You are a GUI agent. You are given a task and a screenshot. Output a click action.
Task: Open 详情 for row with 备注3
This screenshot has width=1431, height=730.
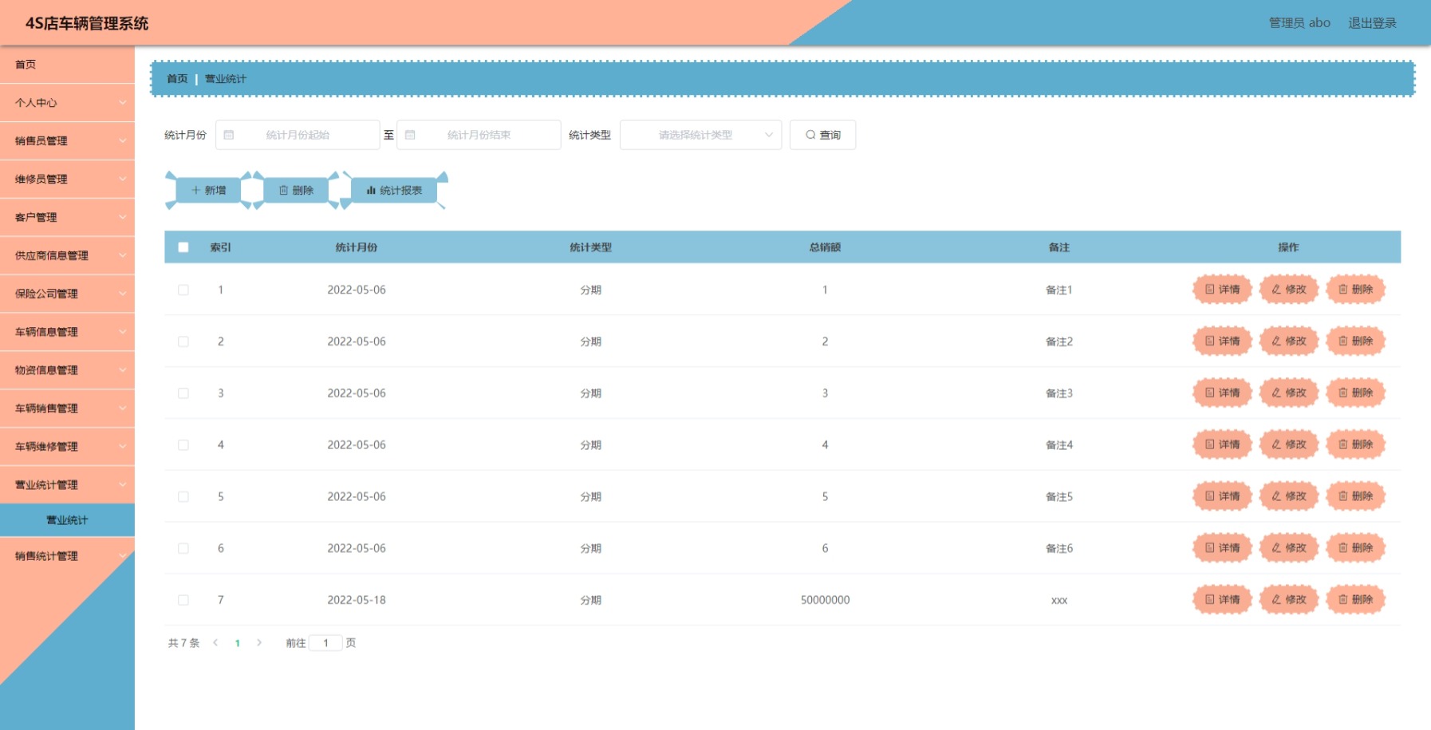1222,393
